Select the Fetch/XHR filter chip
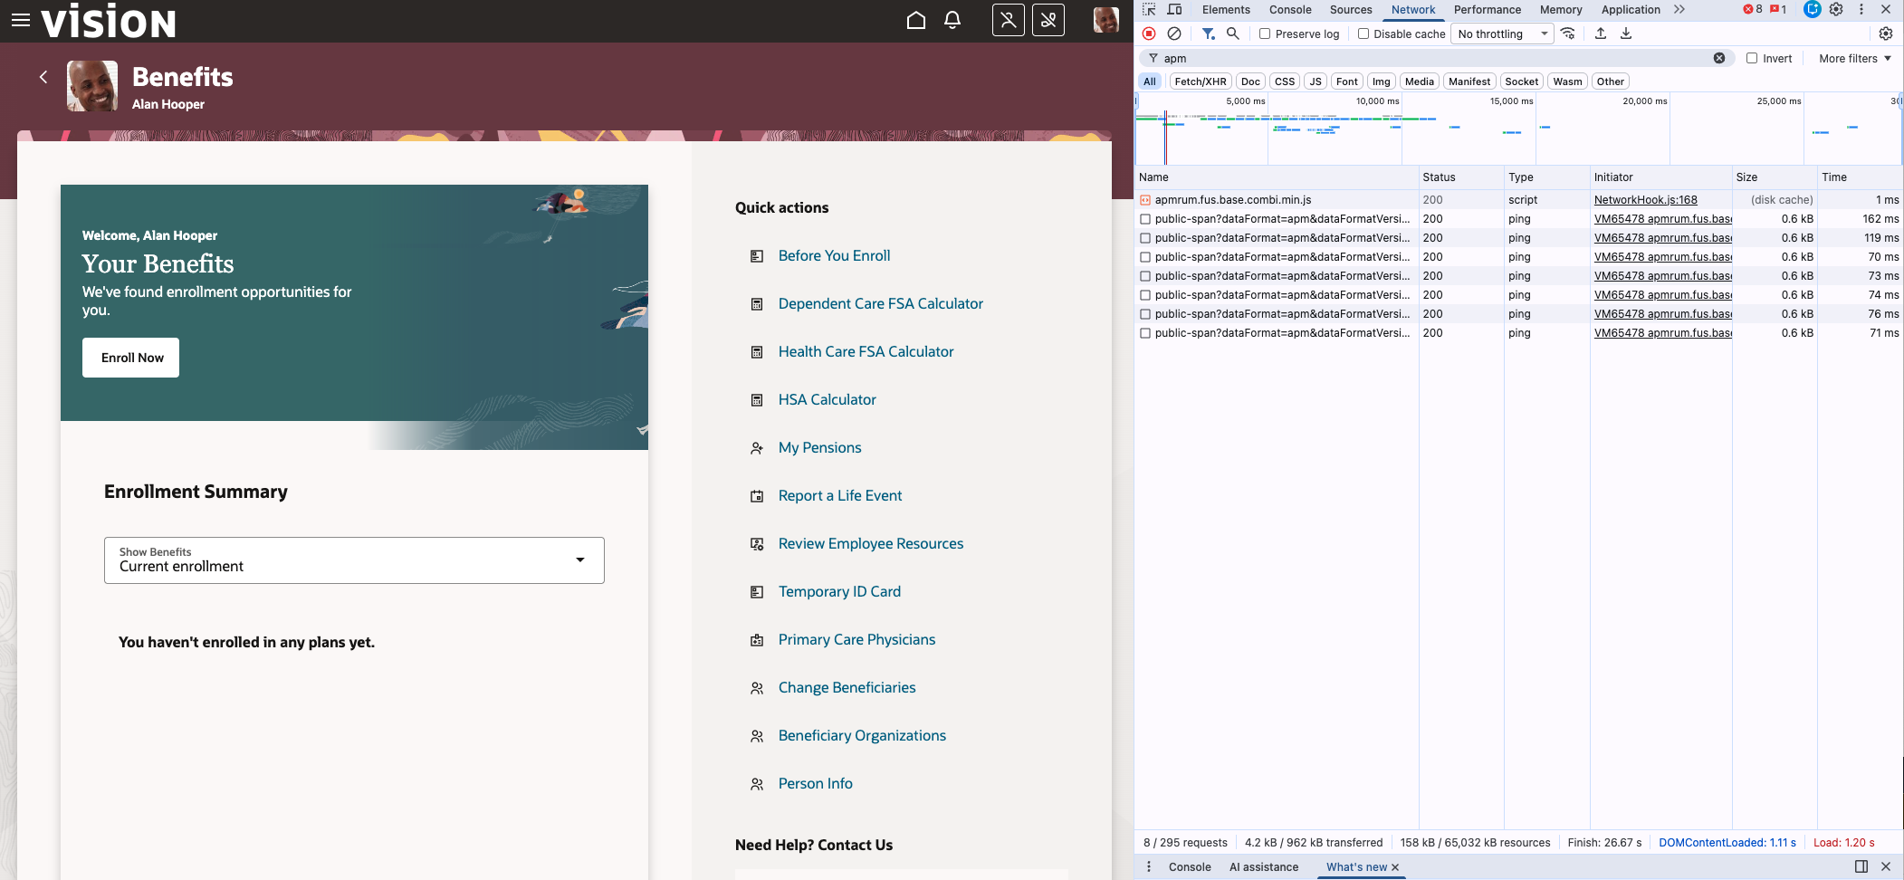 [1200, 81]
